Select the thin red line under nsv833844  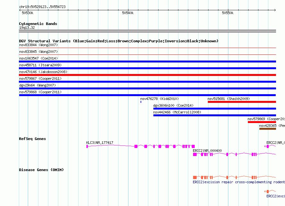click(x=147, y=48)
